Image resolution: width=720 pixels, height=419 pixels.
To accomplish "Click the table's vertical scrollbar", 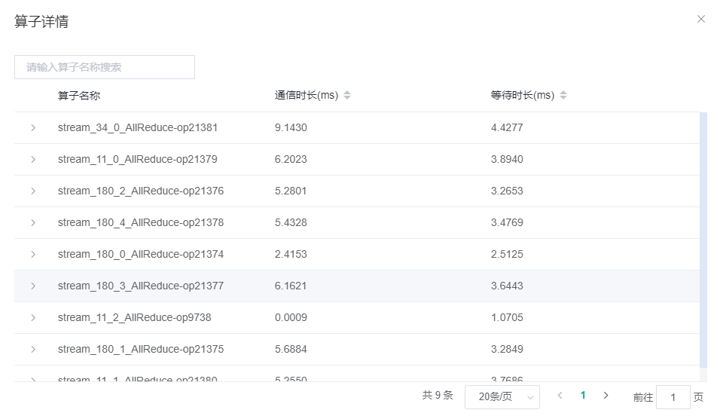I will (x=703, y=241).
